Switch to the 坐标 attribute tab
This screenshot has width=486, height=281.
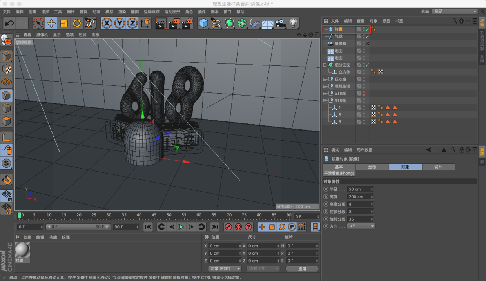[372, 167]
